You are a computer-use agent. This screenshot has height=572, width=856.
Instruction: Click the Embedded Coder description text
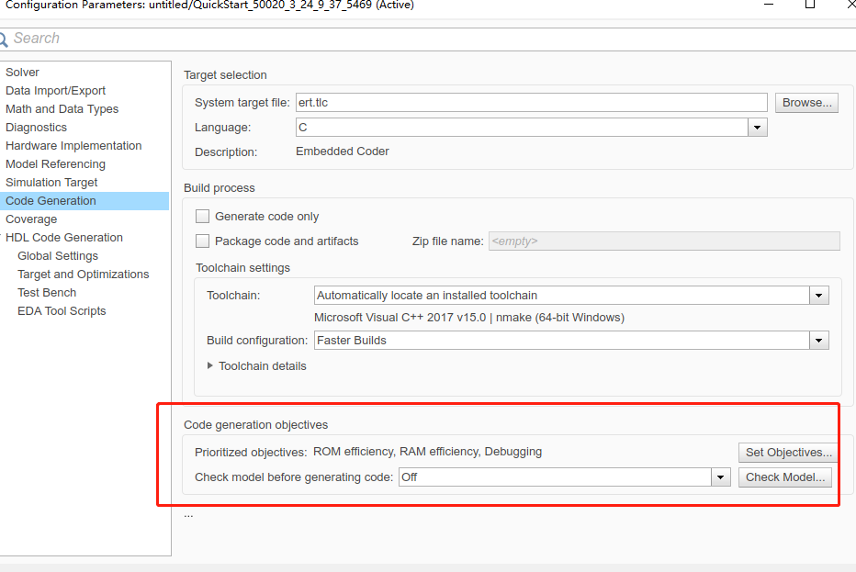[343, 151]
